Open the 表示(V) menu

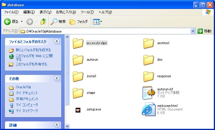point(45,12)
